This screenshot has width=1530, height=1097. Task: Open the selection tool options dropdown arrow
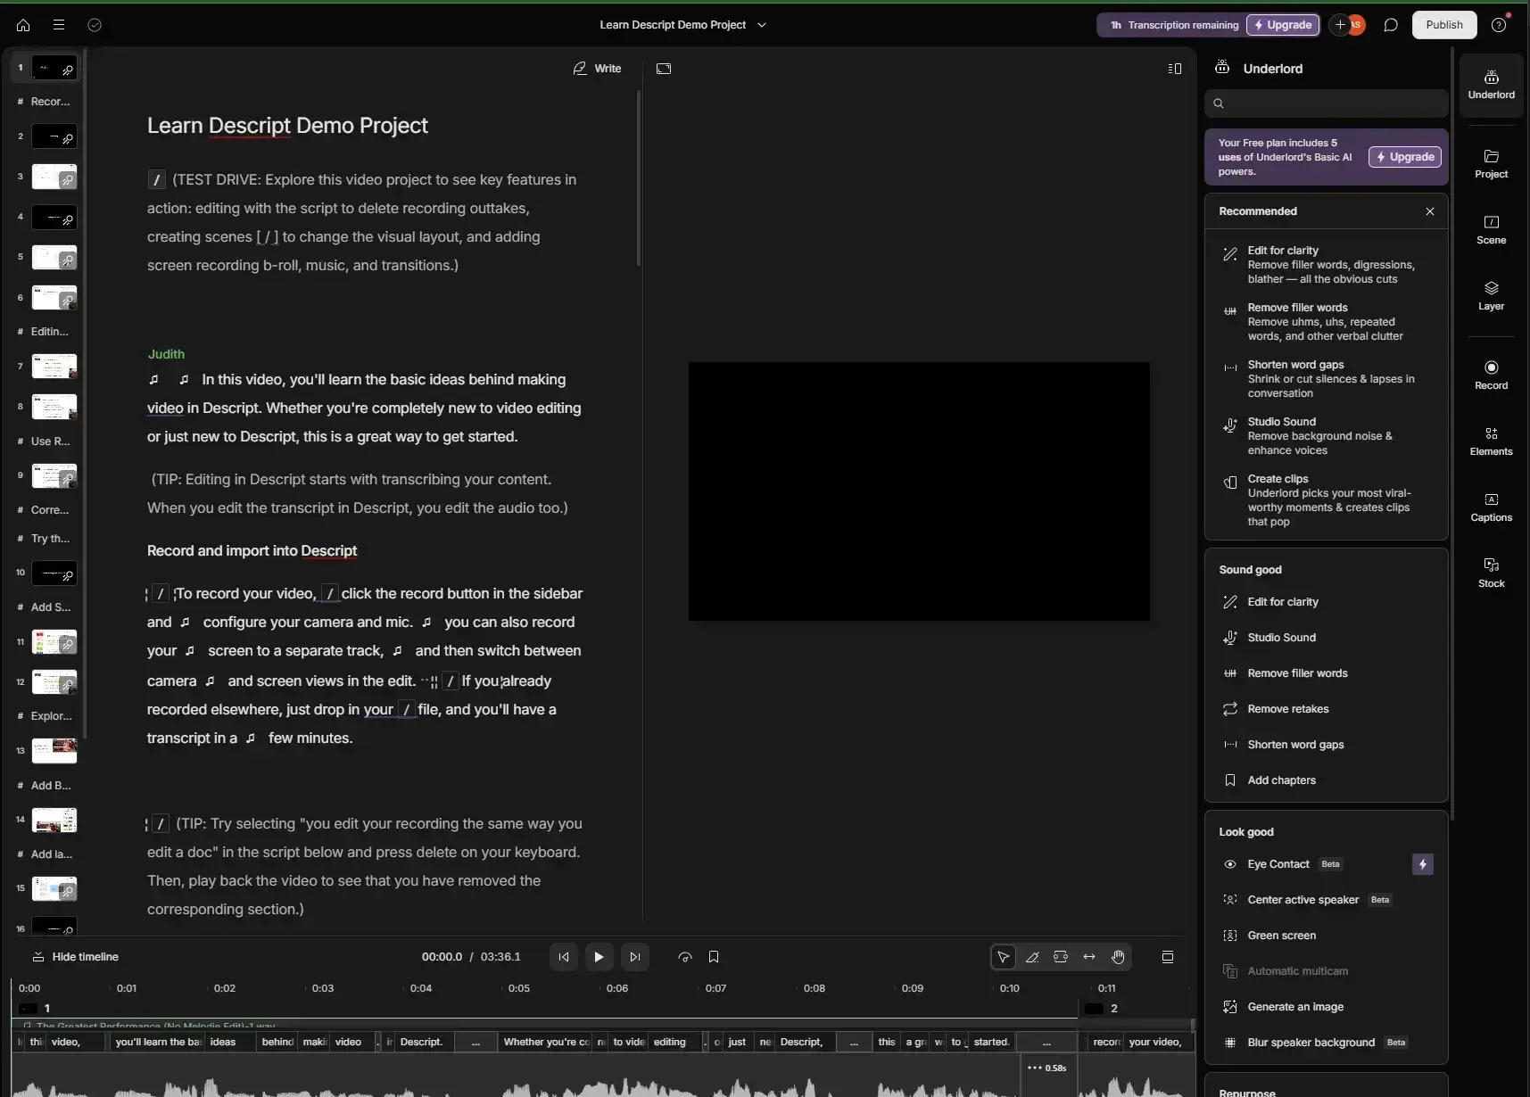[x=1005, y=957]
